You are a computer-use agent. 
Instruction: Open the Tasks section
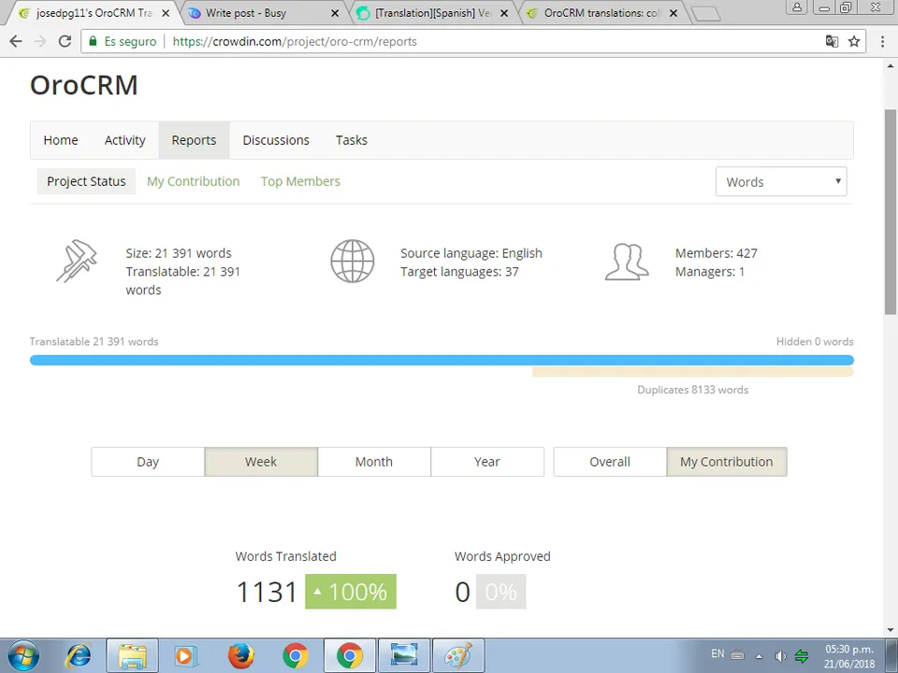pos(352,140)
